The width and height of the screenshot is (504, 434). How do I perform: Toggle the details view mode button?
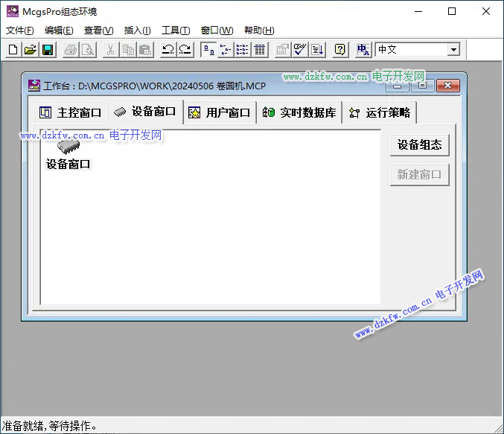point(260,50)
